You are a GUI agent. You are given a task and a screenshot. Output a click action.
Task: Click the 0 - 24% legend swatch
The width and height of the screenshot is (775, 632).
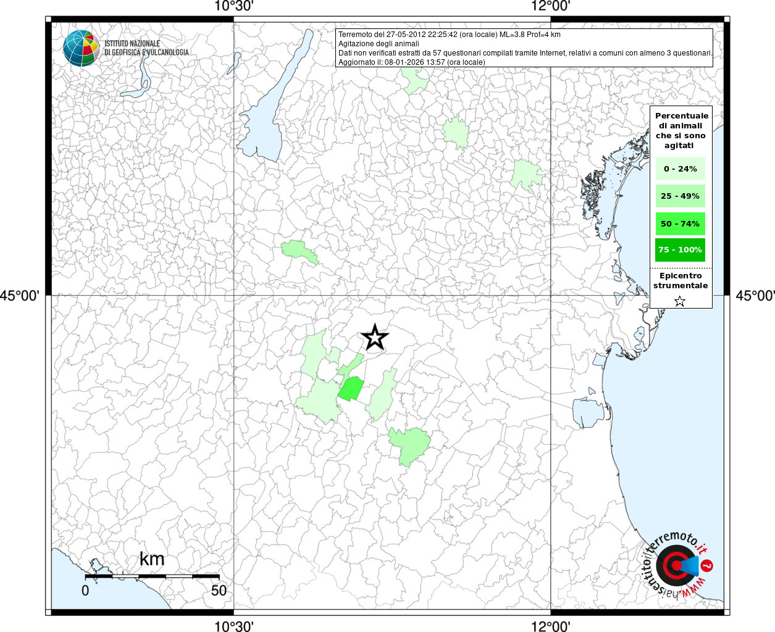pyautogui.click(x=681, y=168)
